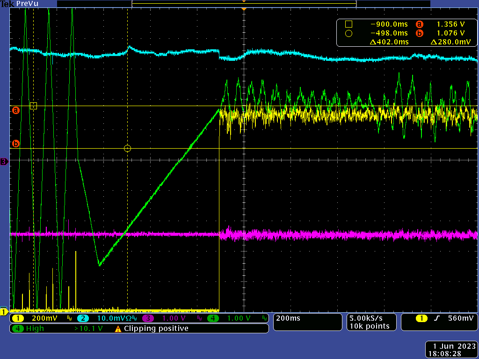Image resolution: width=479 pixels, height=359 pixels.
Task: Select the magenta channel 3 badge
Action: tap(148, 318)
